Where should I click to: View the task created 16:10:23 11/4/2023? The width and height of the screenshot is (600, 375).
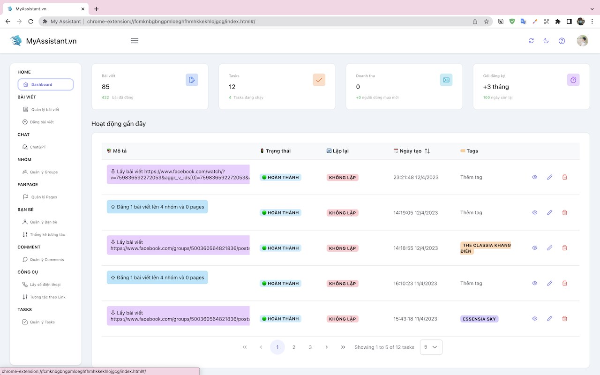[534, 283]
